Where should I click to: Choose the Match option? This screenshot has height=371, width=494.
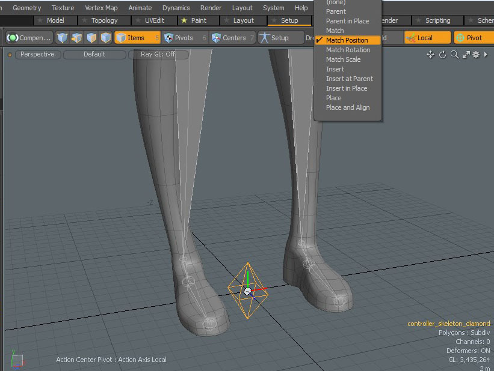point(348,31)
